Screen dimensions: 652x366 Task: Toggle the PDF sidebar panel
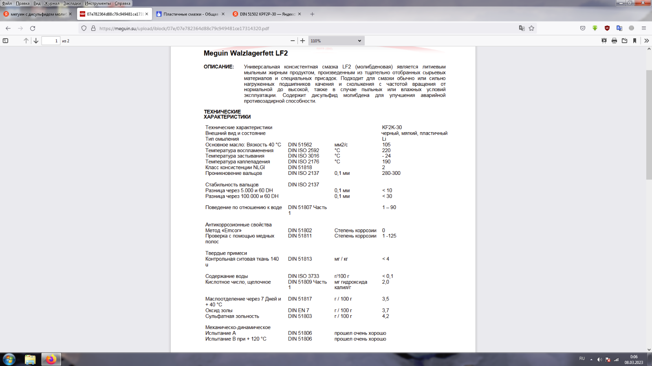(5, 41)
